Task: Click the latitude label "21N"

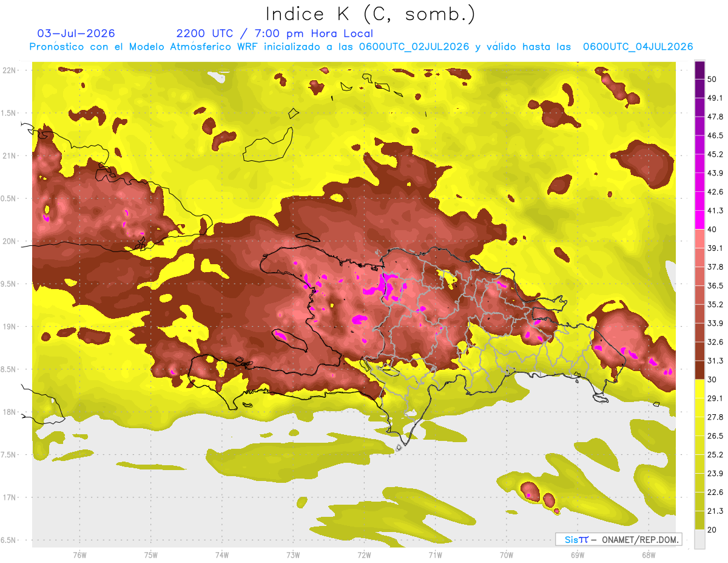Action: click(10, 155)
